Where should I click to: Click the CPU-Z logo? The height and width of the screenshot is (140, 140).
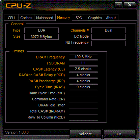(18, 5)
